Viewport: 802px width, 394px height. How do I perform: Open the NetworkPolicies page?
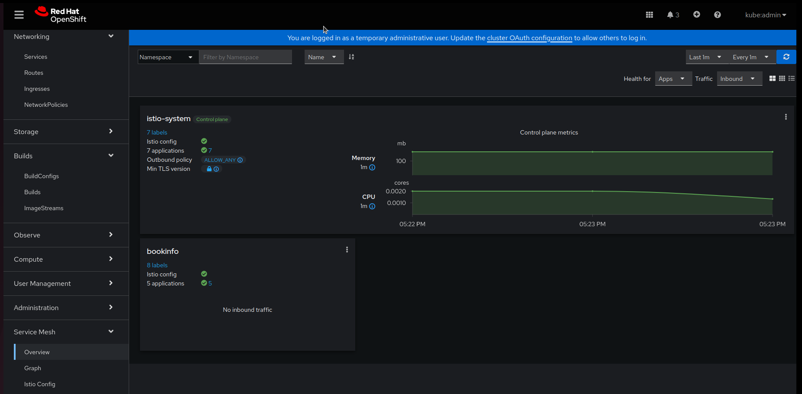46,105
